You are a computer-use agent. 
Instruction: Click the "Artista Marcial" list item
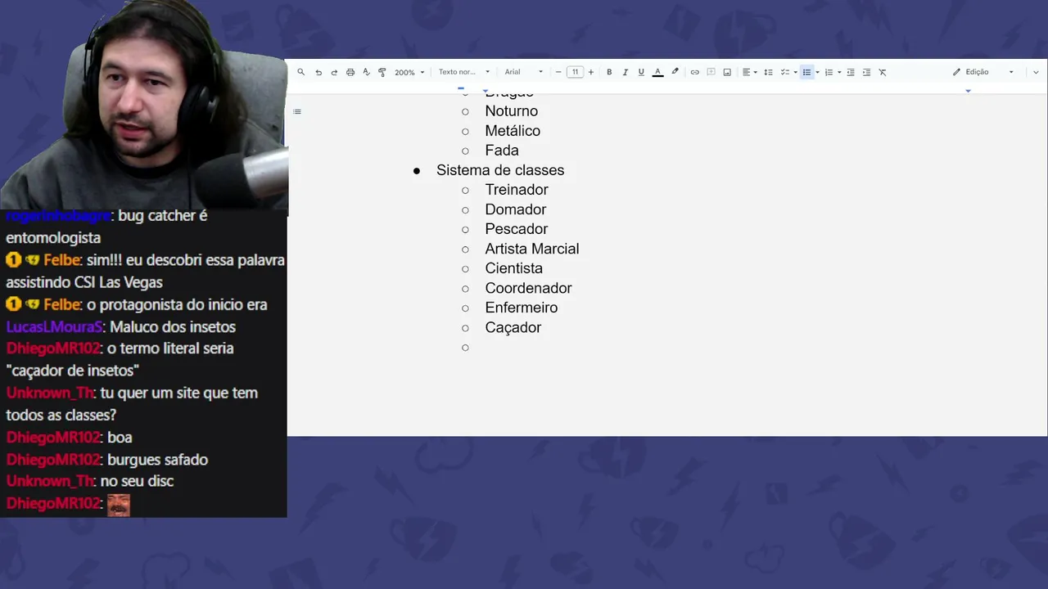point(532,249)
